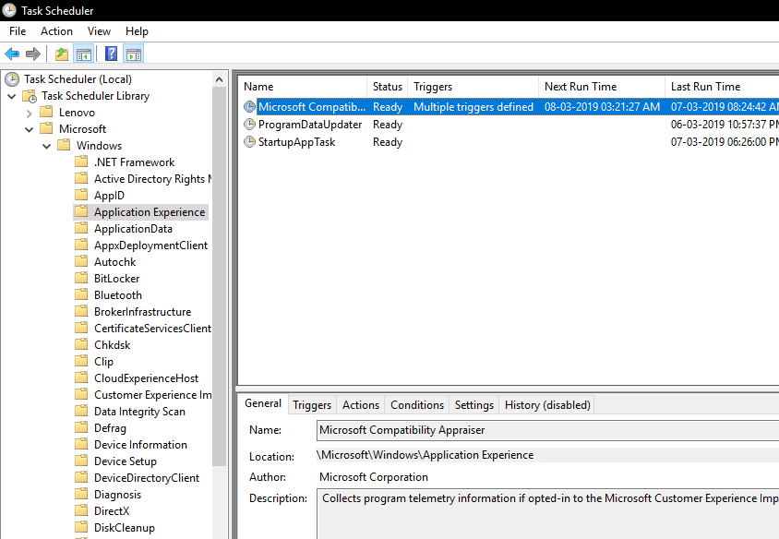Select CertificateServicesClient folder in tree

pos(152,329)
